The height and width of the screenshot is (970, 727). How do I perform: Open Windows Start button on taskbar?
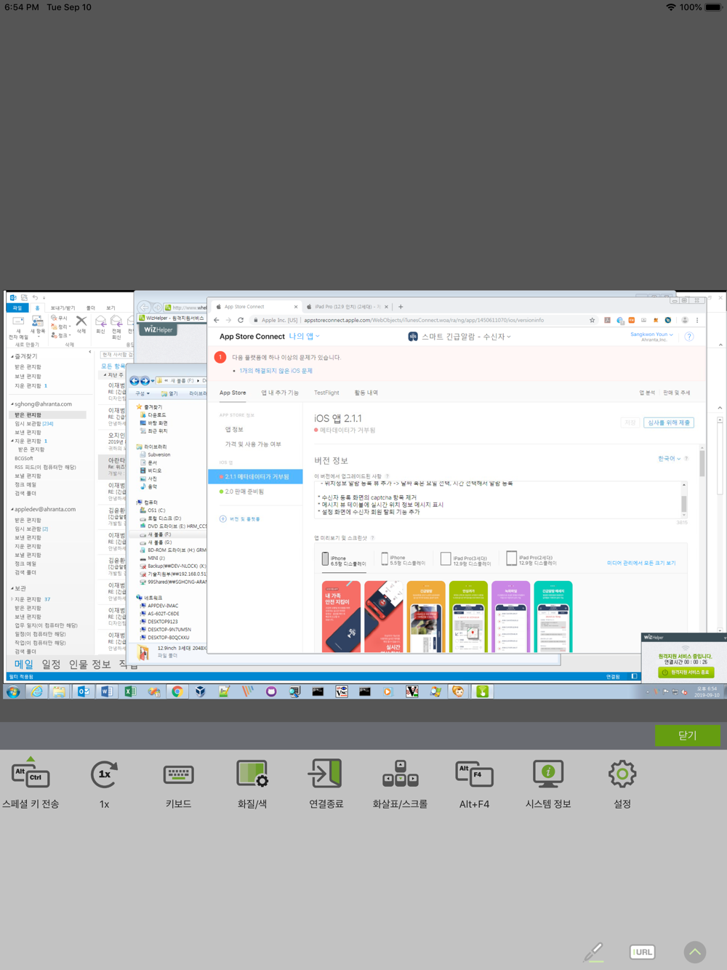tap(13, 692)
